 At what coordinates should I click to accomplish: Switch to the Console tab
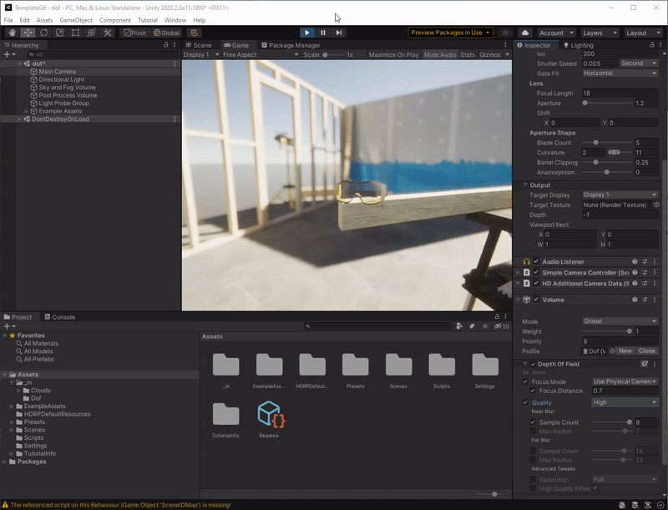pyautogui.click(x=60, y=317)
